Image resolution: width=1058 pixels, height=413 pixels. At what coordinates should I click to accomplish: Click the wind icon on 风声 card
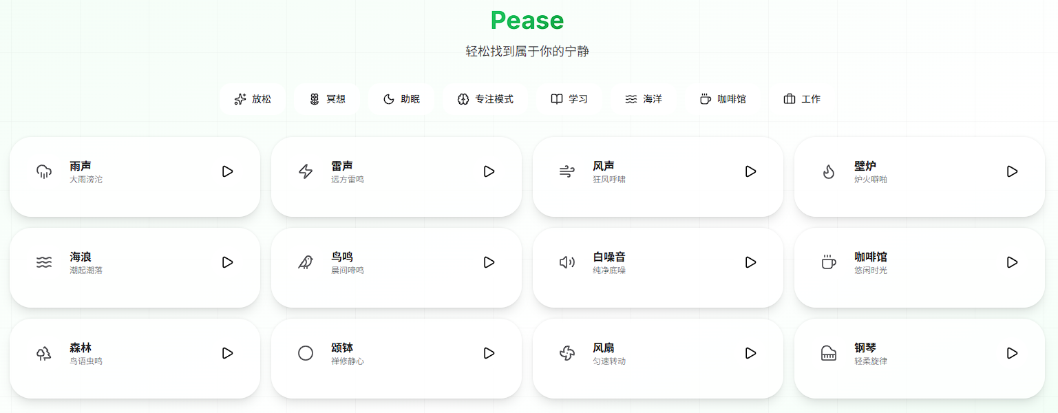566,172
